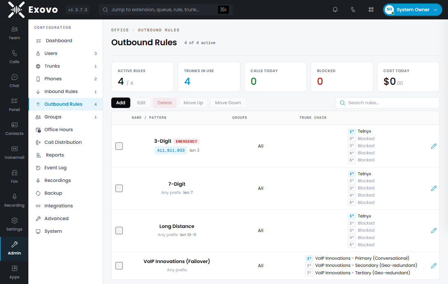Select the 3-Digit rule checkbox
The width and height of the screenshot is (448, 284).
tap(119, 146)
